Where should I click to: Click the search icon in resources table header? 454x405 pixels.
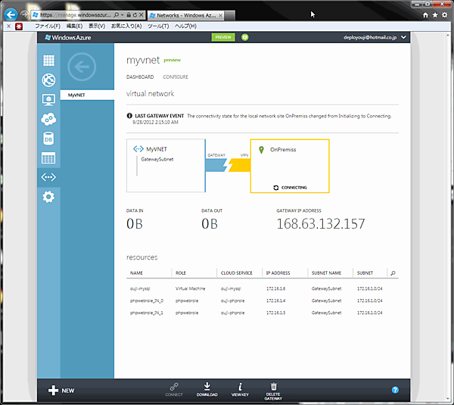tap(393, 273)
